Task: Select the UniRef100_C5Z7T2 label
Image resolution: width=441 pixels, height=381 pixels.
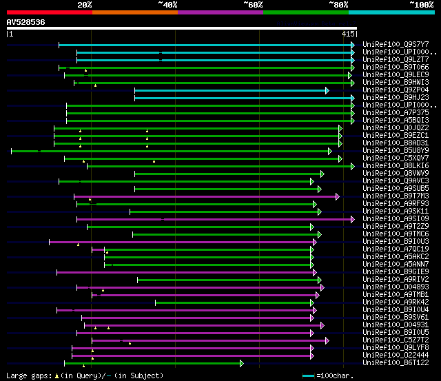Action: [396, 340]
